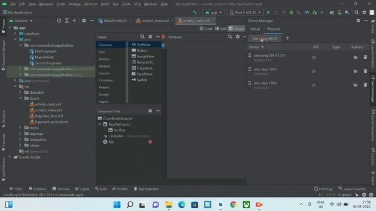Open IDE settings gear in top toolbar
This screenshot has height=211, width=376.
click(x=364, y=12)
